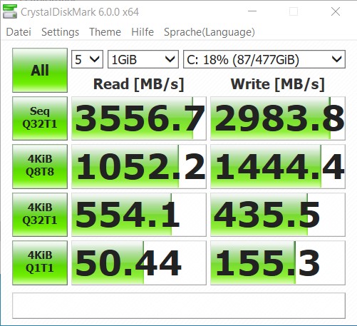Open the test count dropdown showing 5

tap(87, 59)
